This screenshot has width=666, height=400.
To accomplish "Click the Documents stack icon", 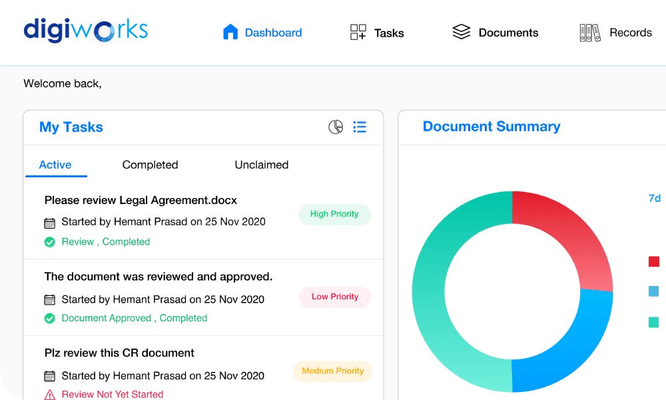I will 462,31.
